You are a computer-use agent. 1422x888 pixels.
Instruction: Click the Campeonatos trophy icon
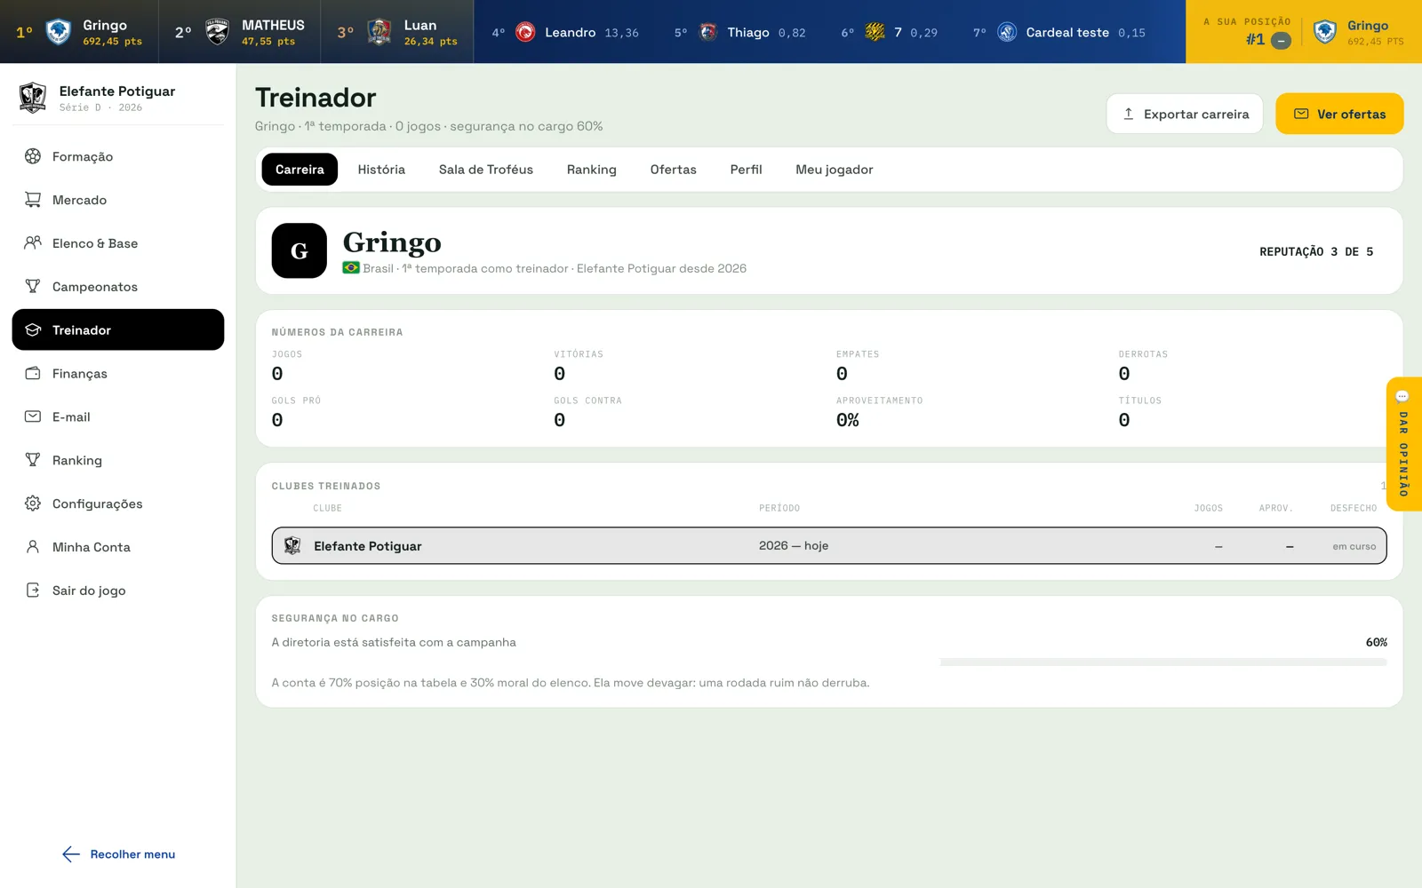pos(33,286)
